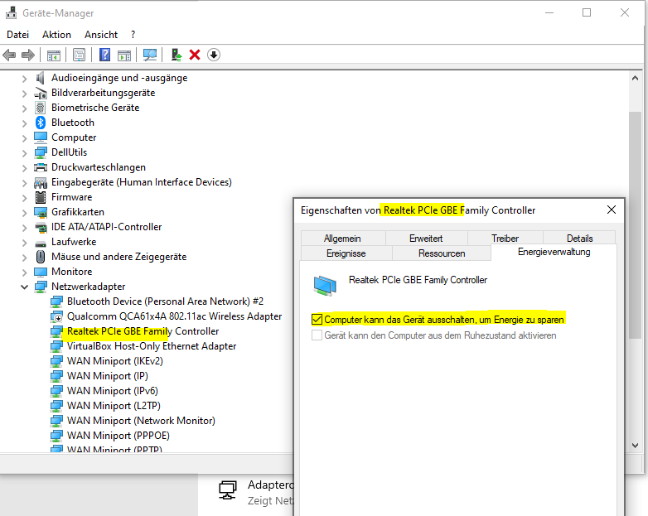Screen dimensions: 648x516
Task: Expand the Grafikkarten category chevron
Action: pyautogui.click(x=24, y=212)
